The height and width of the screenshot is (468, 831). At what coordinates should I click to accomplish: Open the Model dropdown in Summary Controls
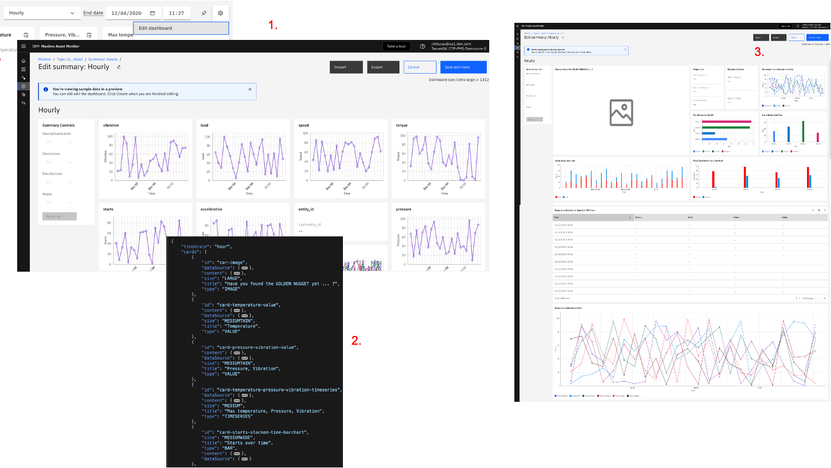pos(58,203)
